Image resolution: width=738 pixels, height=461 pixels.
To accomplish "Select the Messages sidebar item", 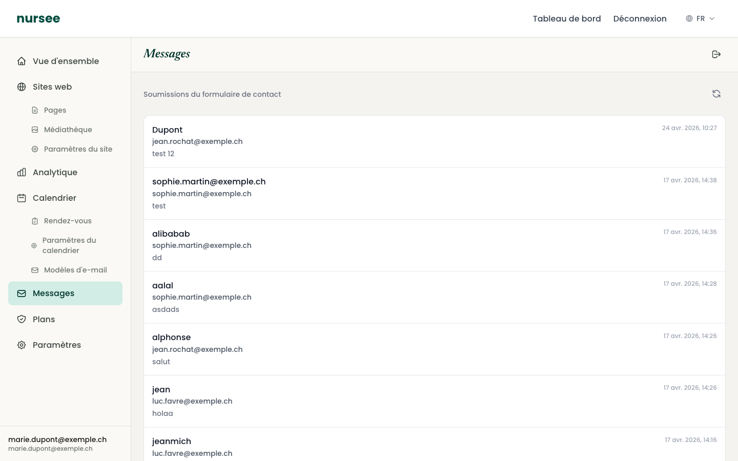I will pyautogui.click(x=66, y=294).
